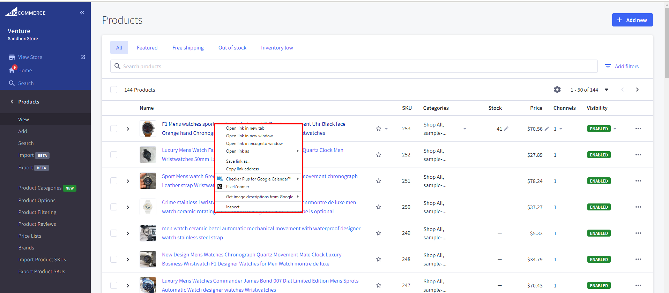Open actions menu for SKU 248 row
This screenshot has width=669, height=293.
click(x=638, y=259)
